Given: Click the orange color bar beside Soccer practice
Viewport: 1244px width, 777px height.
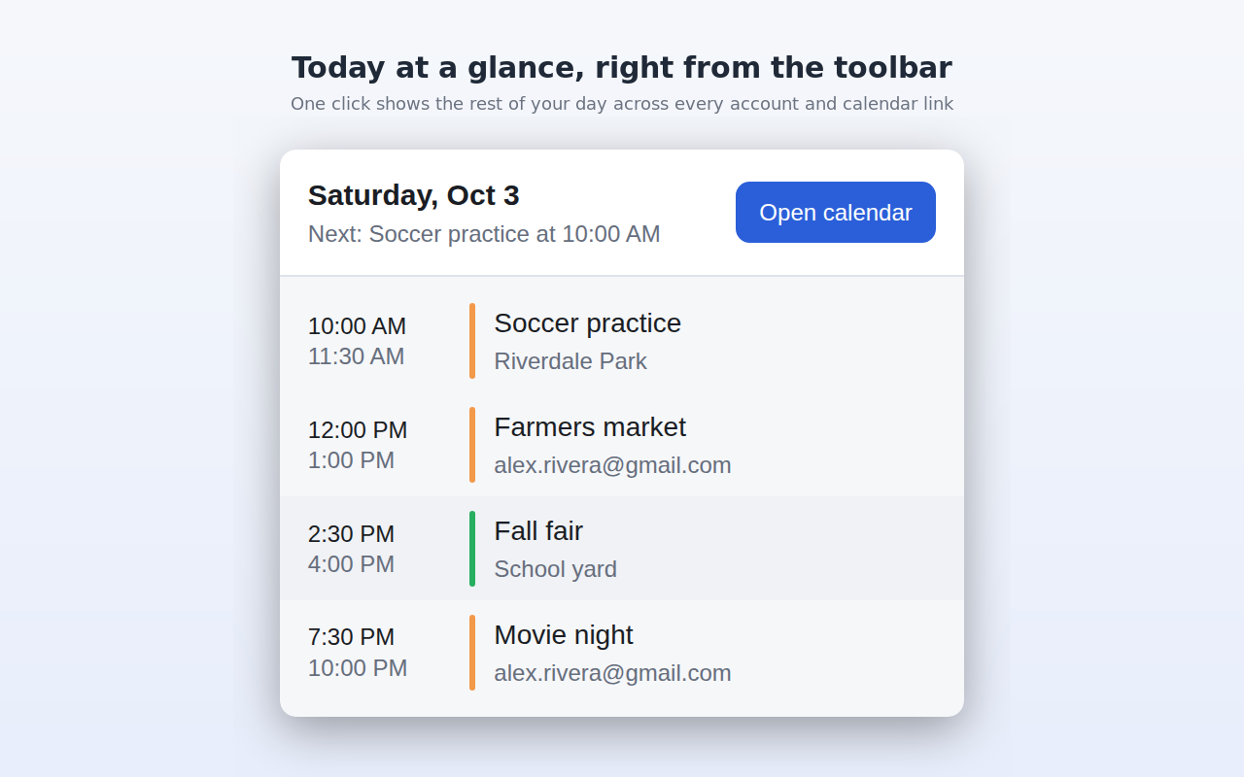Looking at the screenshot, I should point(472,341).
